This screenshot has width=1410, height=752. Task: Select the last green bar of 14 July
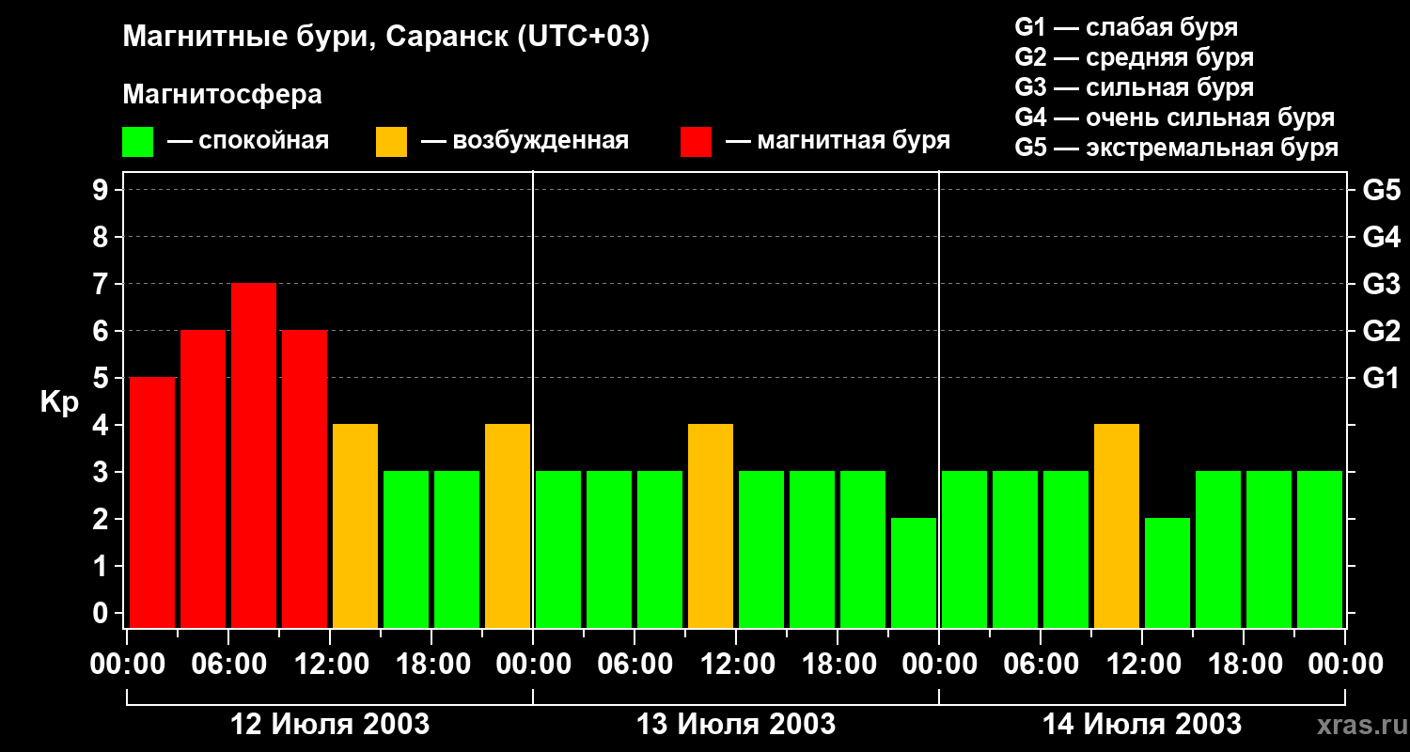[x=1320, y=549]
